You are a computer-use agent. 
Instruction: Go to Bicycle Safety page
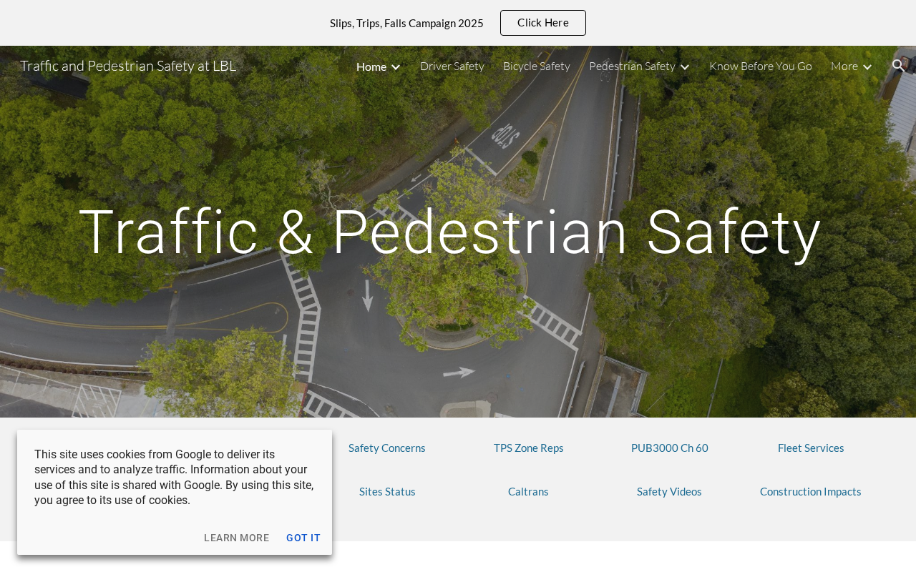click(537, 66)
